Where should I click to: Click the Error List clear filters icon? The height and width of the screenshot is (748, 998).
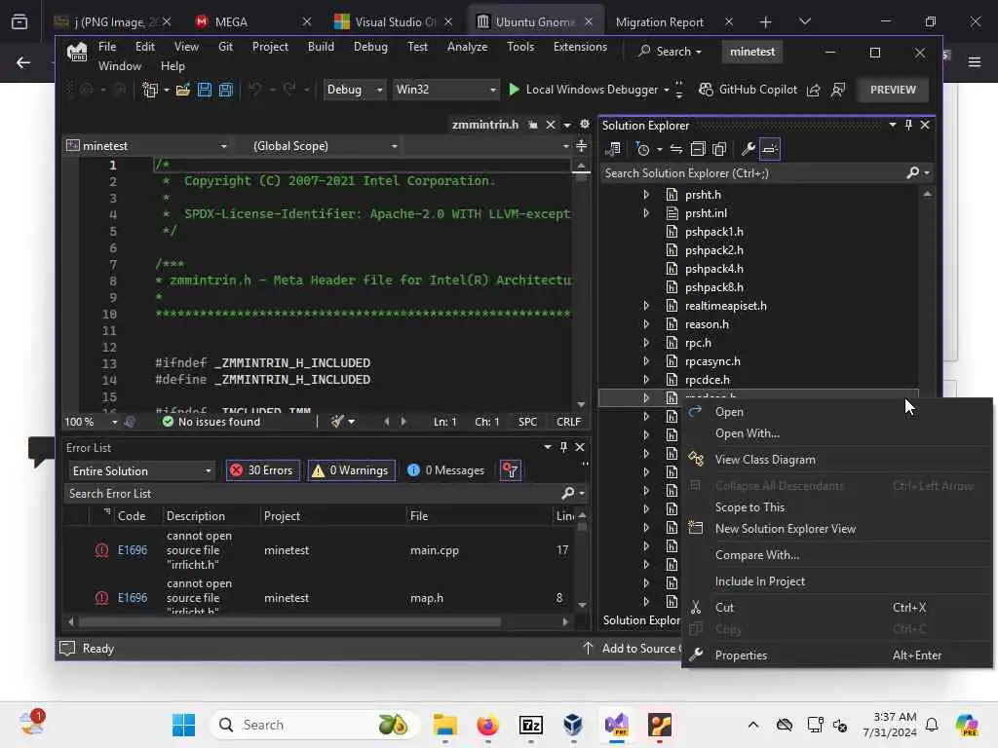(x=511, y=470)
